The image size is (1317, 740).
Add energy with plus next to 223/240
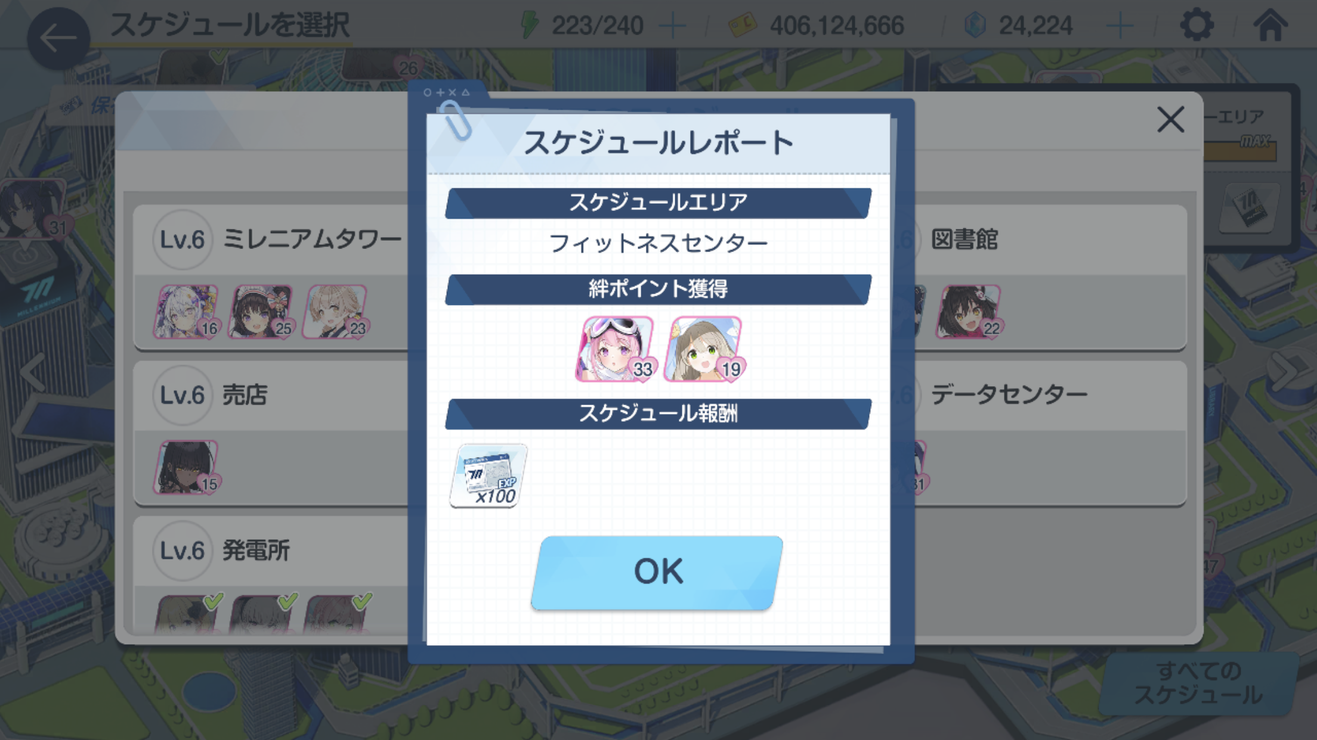pyautogui.click(x=672, y=26)
